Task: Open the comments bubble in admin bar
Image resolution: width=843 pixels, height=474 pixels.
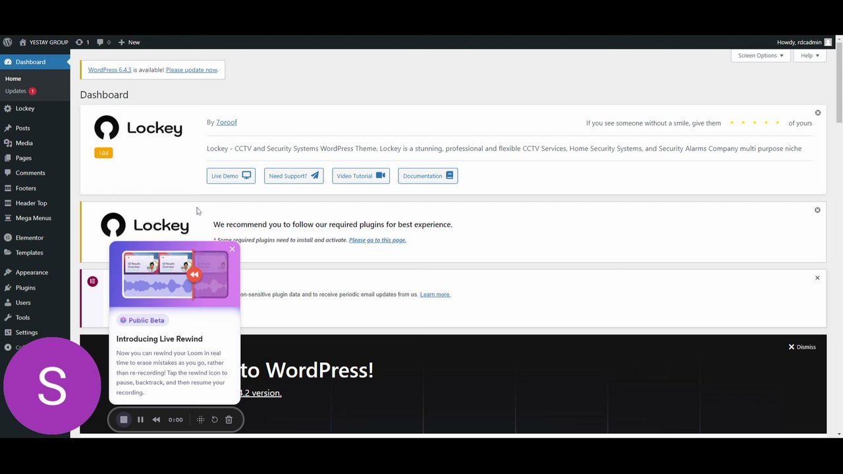Action: point(103,42)
